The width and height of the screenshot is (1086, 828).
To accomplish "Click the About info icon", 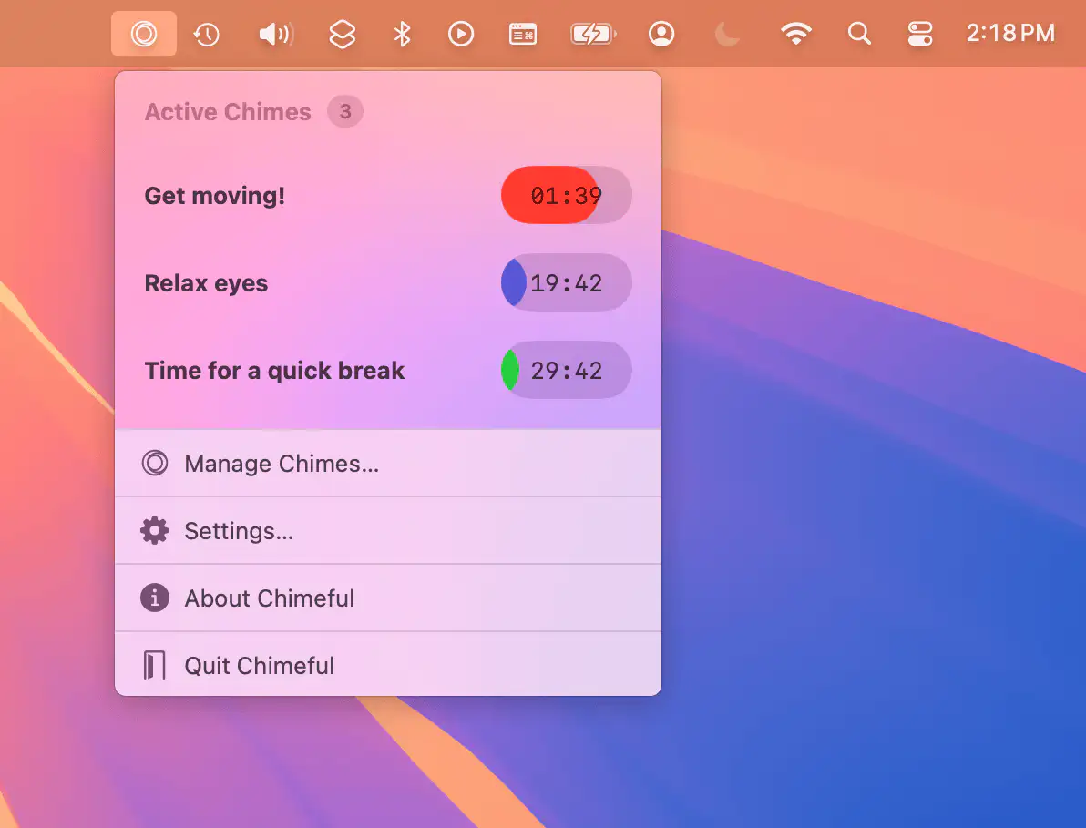I will (155, 598).
